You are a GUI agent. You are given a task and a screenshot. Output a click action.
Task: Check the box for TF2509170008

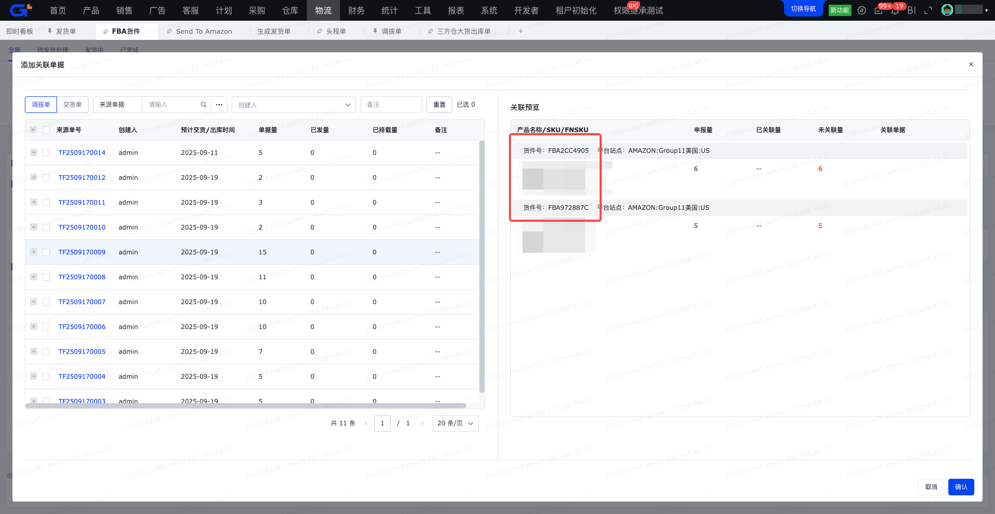point(46,277)
